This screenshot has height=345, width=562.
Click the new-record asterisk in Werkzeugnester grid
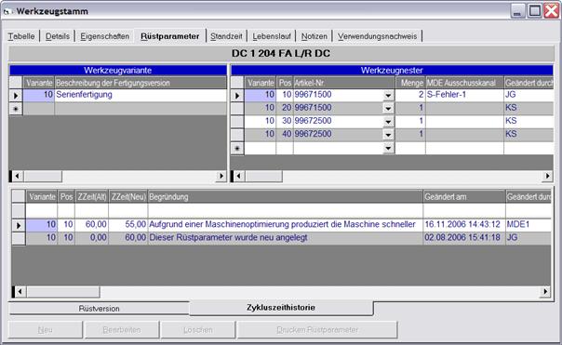pos(237,148)
